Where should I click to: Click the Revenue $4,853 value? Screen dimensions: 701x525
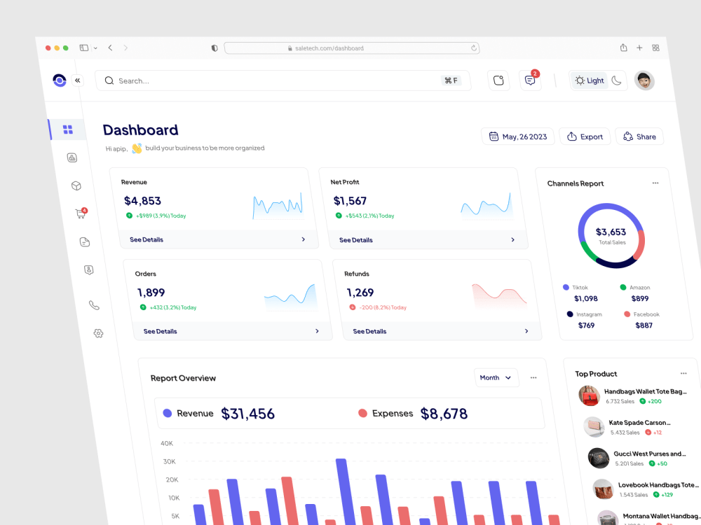pyautogui.click(x=142, y=201)
